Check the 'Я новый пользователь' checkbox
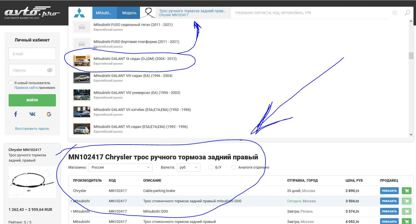Screen dimensions: 416x224 (x=11, y=83)
